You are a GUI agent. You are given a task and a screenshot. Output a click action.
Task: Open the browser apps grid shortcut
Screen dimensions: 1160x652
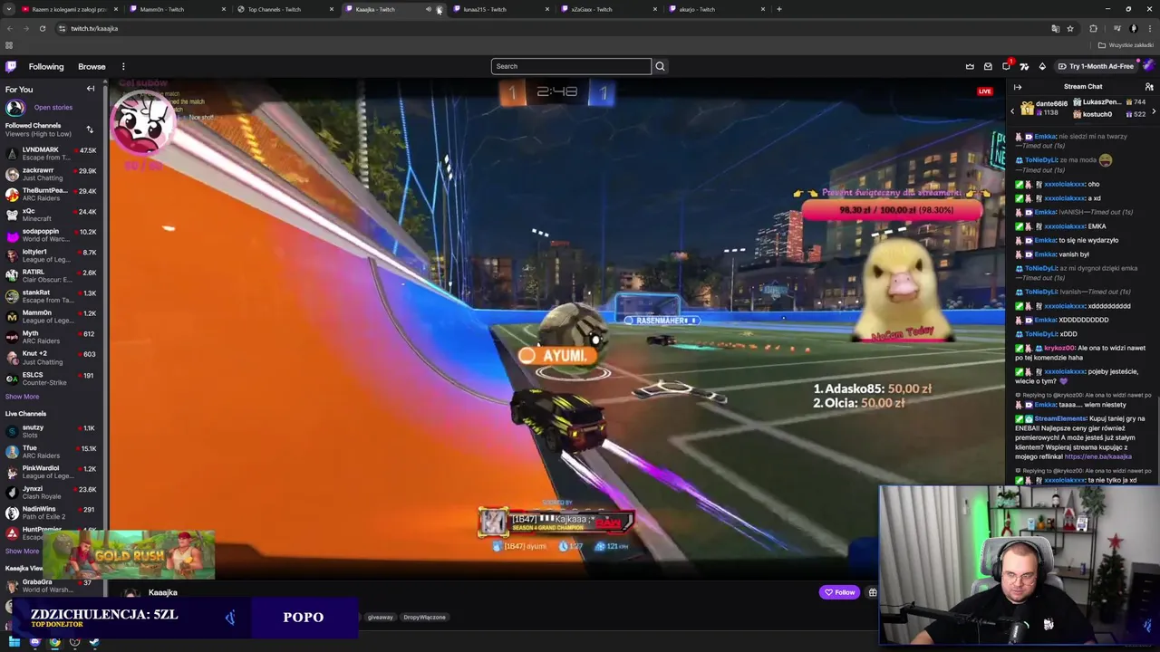pyautogui.click(x=9, y=45)
